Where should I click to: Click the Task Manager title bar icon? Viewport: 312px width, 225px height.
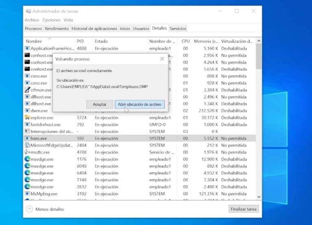[x=28, y=11]
